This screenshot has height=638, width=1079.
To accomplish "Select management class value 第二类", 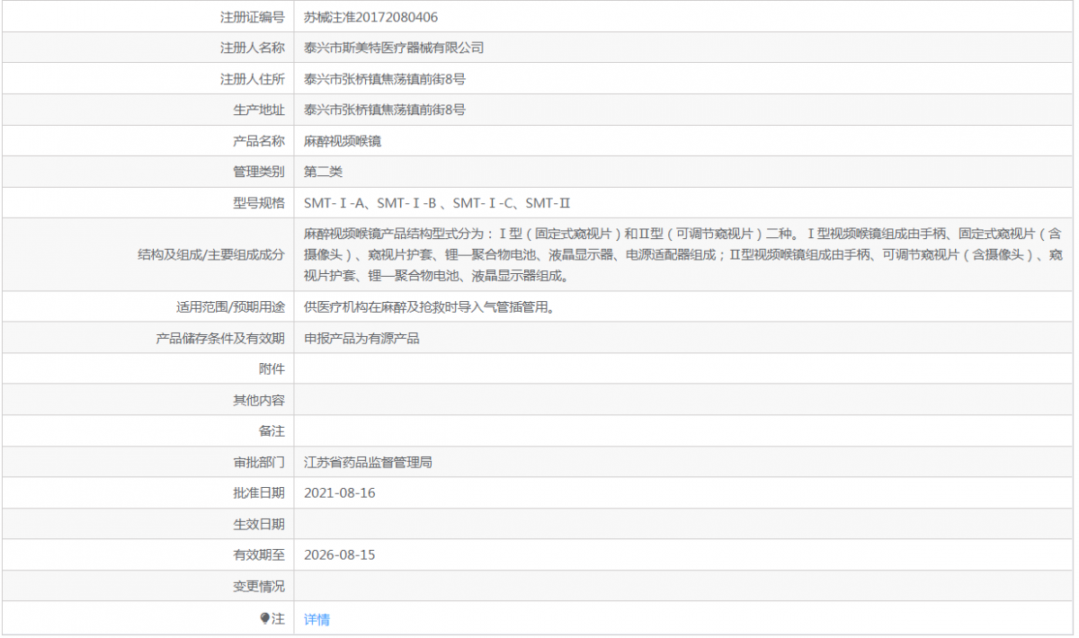I will (323, 172).
